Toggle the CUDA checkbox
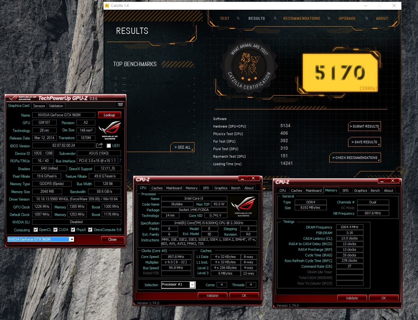This screenshot has width=418, height=320. point(56,230)
